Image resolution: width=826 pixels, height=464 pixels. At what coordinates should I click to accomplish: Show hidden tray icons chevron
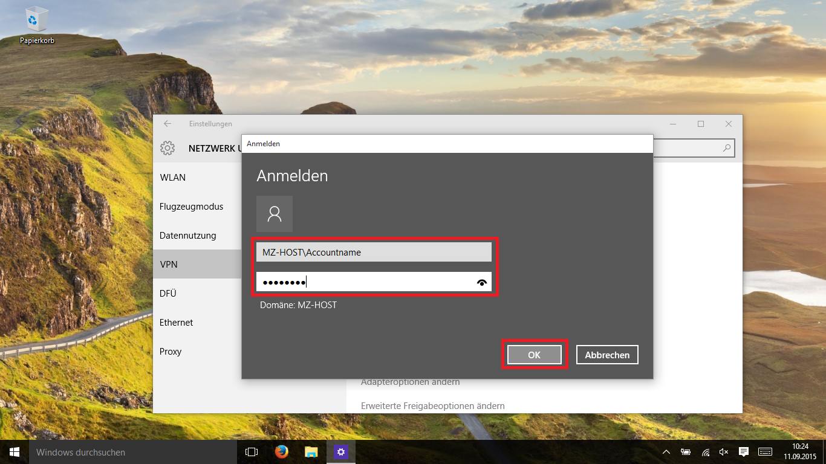click(666, 452)
